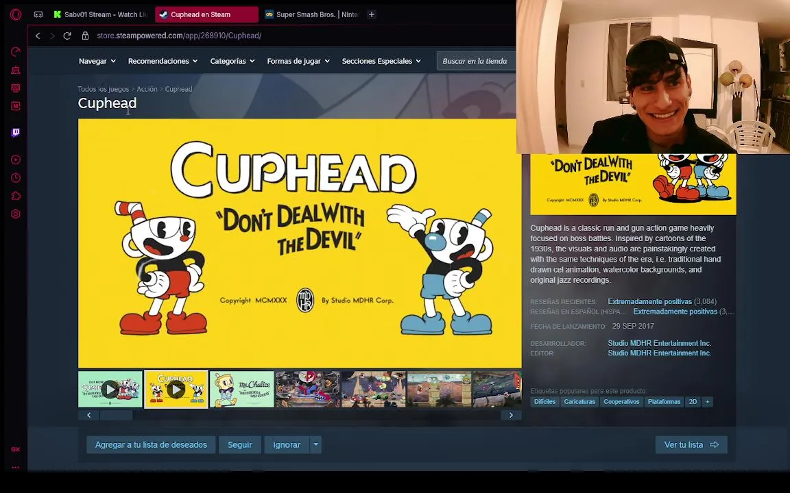
Task: Click Agregar a tu lista de deseados
Action: (151, 444)
